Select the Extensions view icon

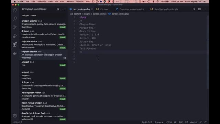click(x=15, y=44)
